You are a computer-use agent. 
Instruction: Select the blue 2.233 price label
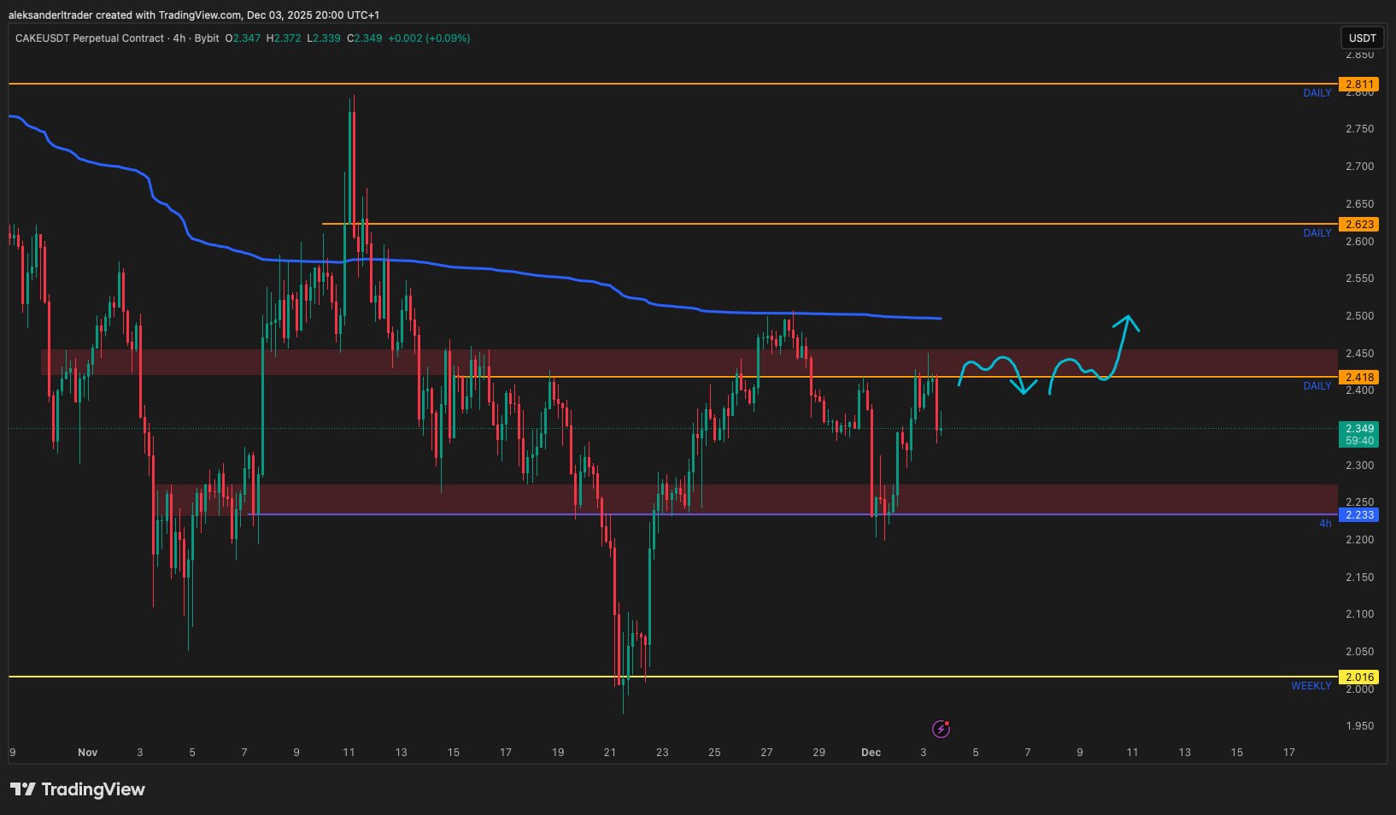pos(1358,515)
